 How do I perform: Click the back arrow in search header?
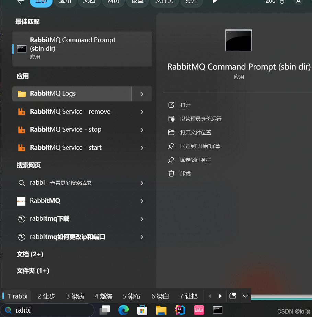(x=21, y=2)
